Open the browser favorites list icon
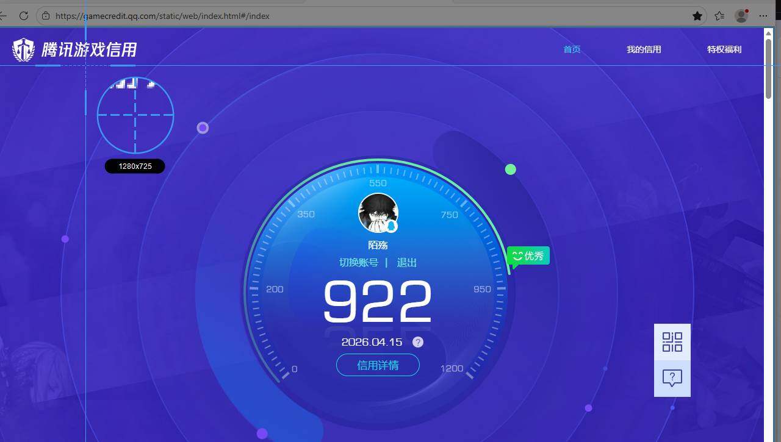The image size is (781, 442). click(720, 16)
